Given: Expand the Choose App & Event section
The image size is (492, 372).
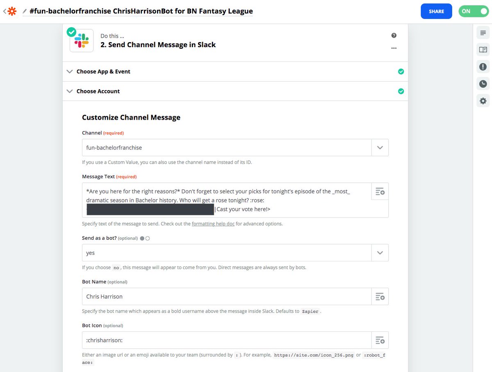Looking at the screenshot, I should (235, 72).
